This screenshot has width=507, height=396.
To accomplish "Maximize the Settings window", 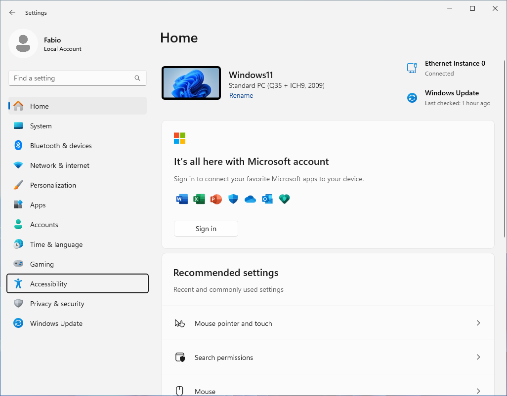I will 472,8.
